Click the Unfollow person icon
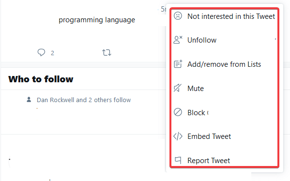The image size is (290, 181). click(178, 40)
